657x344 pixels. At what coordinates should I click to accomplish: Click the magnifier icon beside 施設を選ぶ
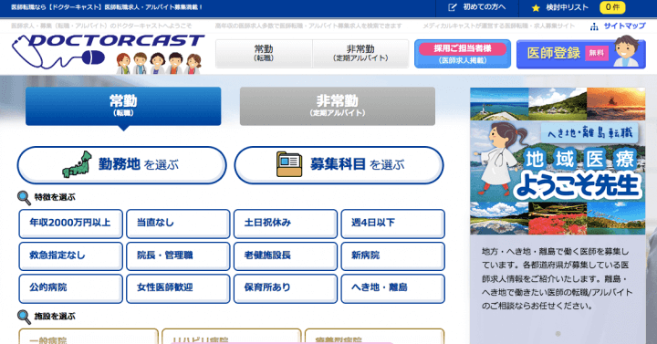tap(24, 317)
